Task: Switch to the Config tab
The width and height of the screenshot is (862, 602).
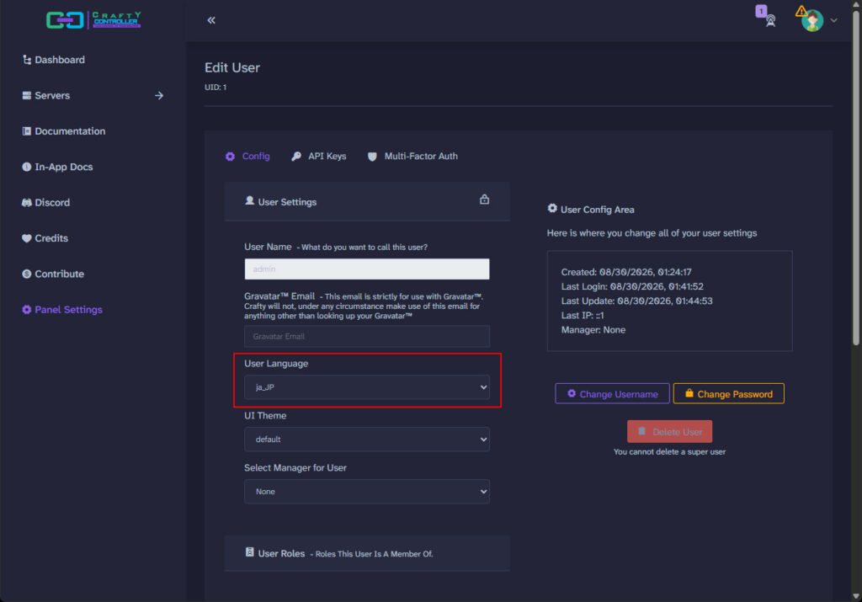Action: click(247, 156)
